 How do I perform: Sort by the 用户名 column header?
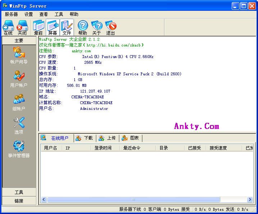pos(51,148)
